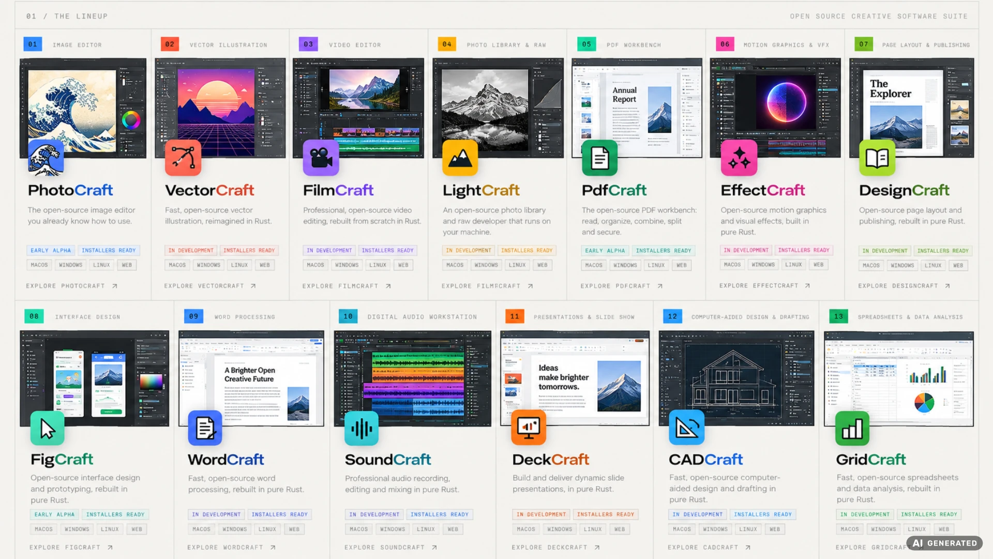Click the FilmCraft Installers Ready badge
The height and width of the screenshot is (559, 993).
pyautogui.click(x=387, y=251)
